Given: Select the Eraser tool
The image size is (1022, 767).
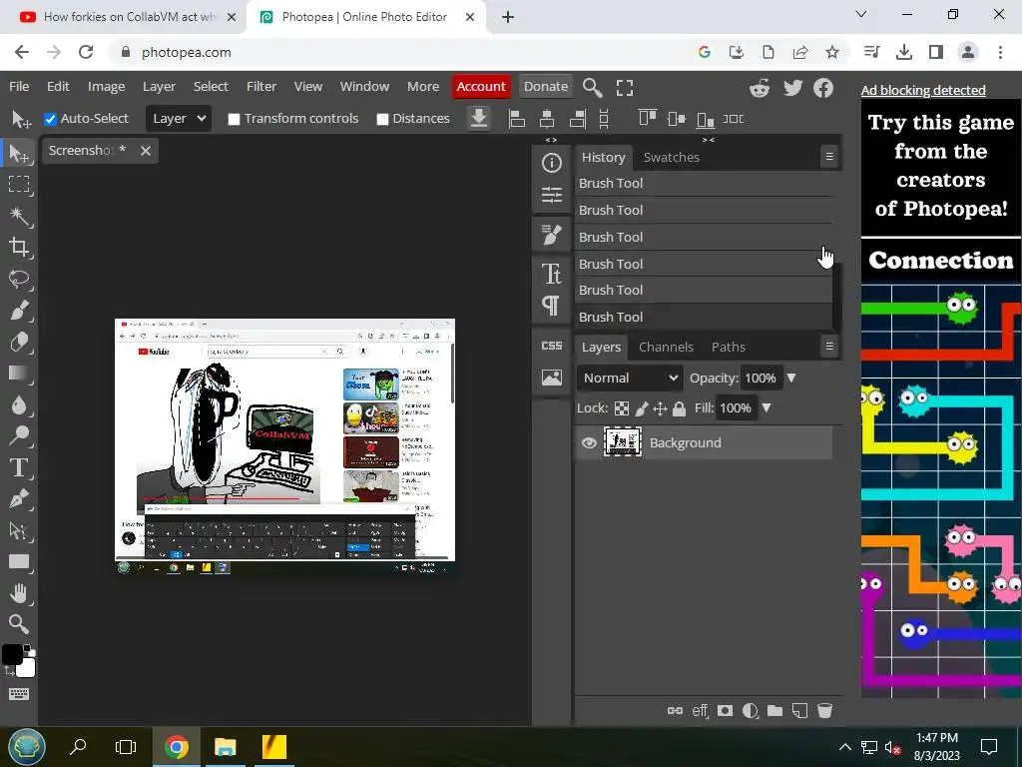Looking at the screenshot, I should [x=19, y=342].
